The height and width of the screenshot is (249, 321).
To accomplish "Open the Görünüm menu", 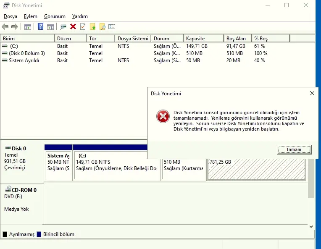I will click(55, 16).
